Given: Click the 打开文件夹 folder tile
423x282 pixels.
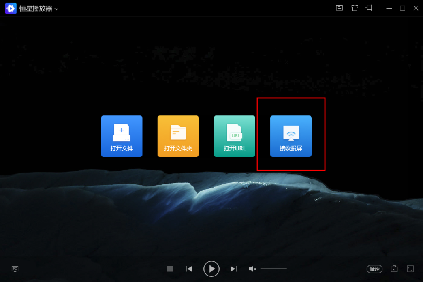Looking at the screenshot, I should [x=178, y=136].
